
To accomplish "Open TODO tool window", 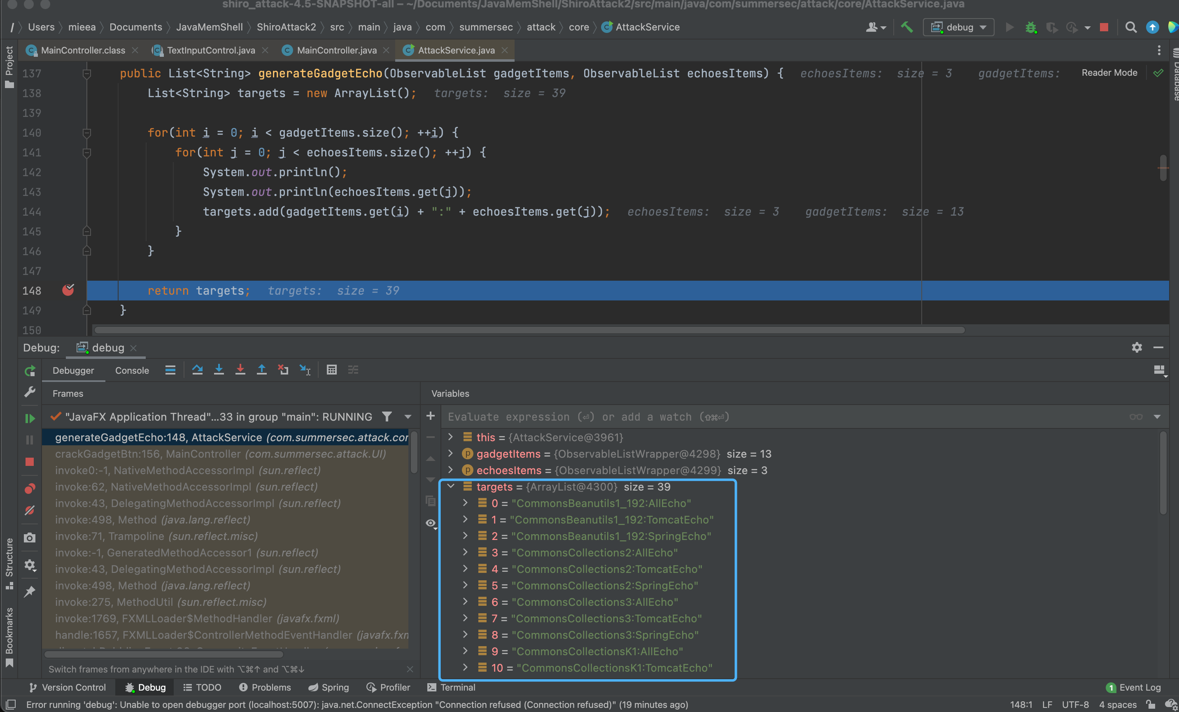I will pos(203,687).
